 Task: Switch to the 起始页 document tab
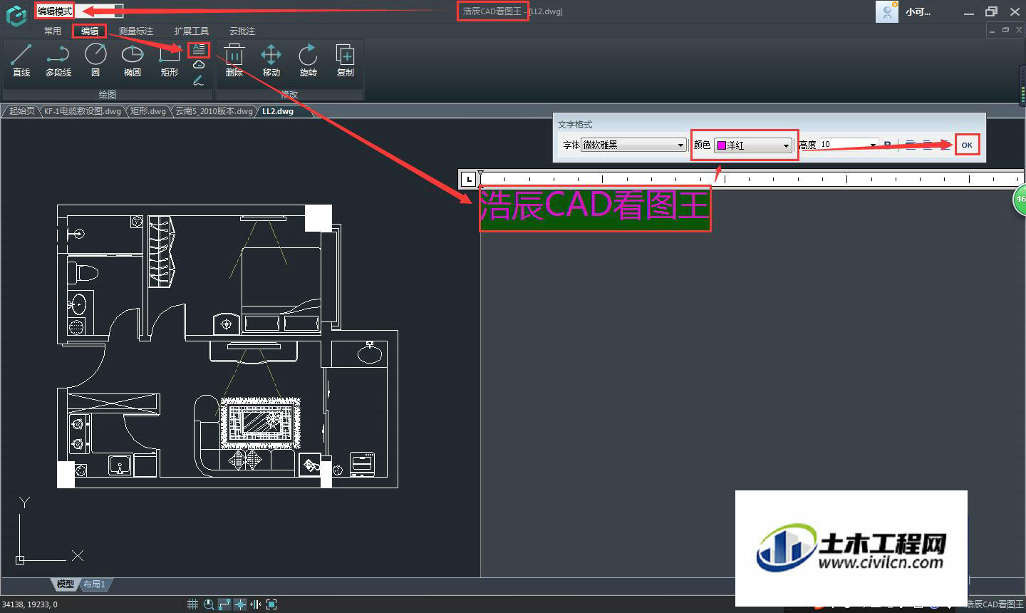click(x=21, y=111)
